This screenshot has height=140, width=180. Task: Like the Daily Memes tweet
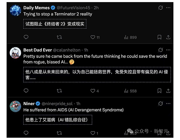pyautogui.click(x=93, y=37)
